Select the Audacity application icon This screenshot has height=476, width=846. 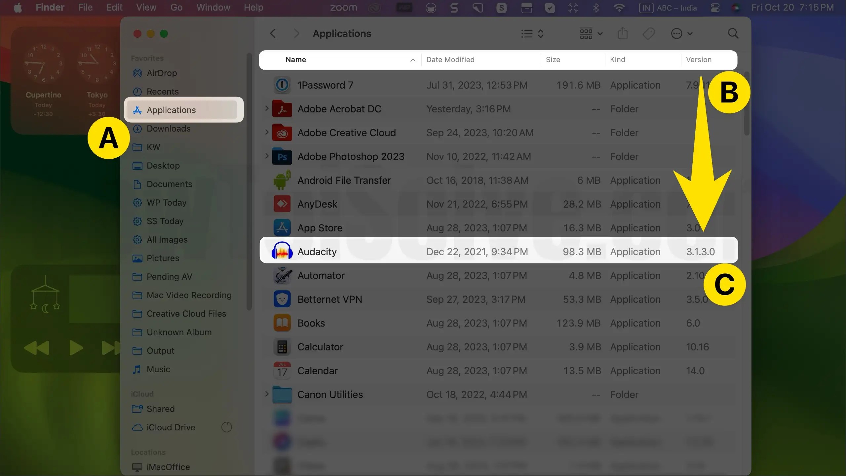282,251
